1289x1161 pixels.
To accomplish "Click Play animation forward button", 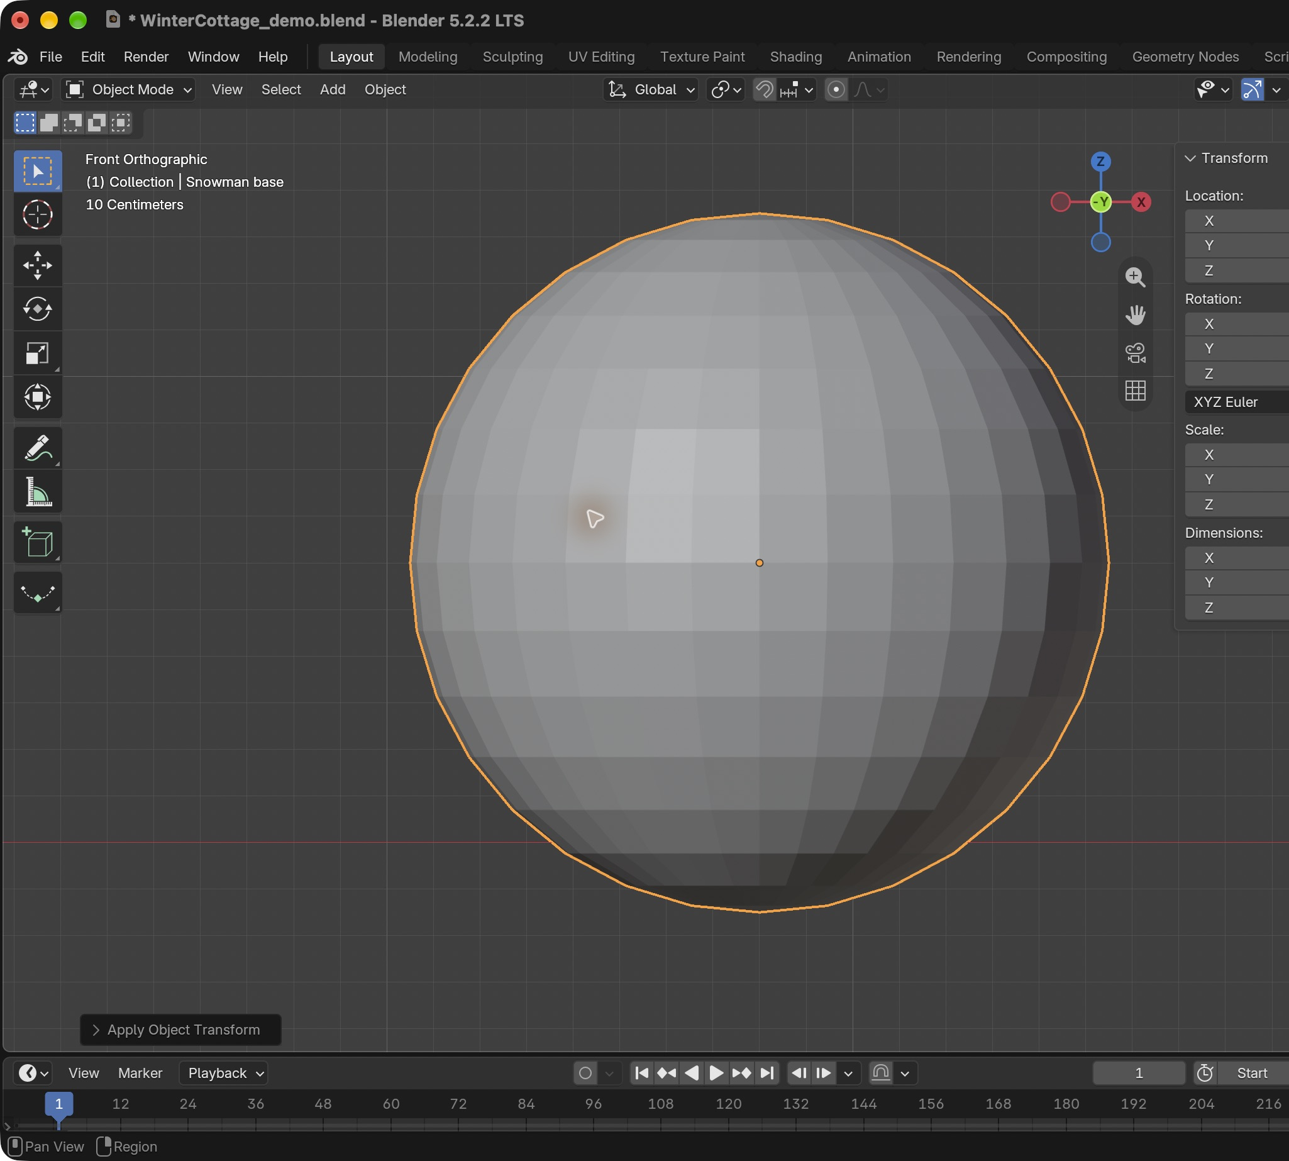I will (716, 1073).
